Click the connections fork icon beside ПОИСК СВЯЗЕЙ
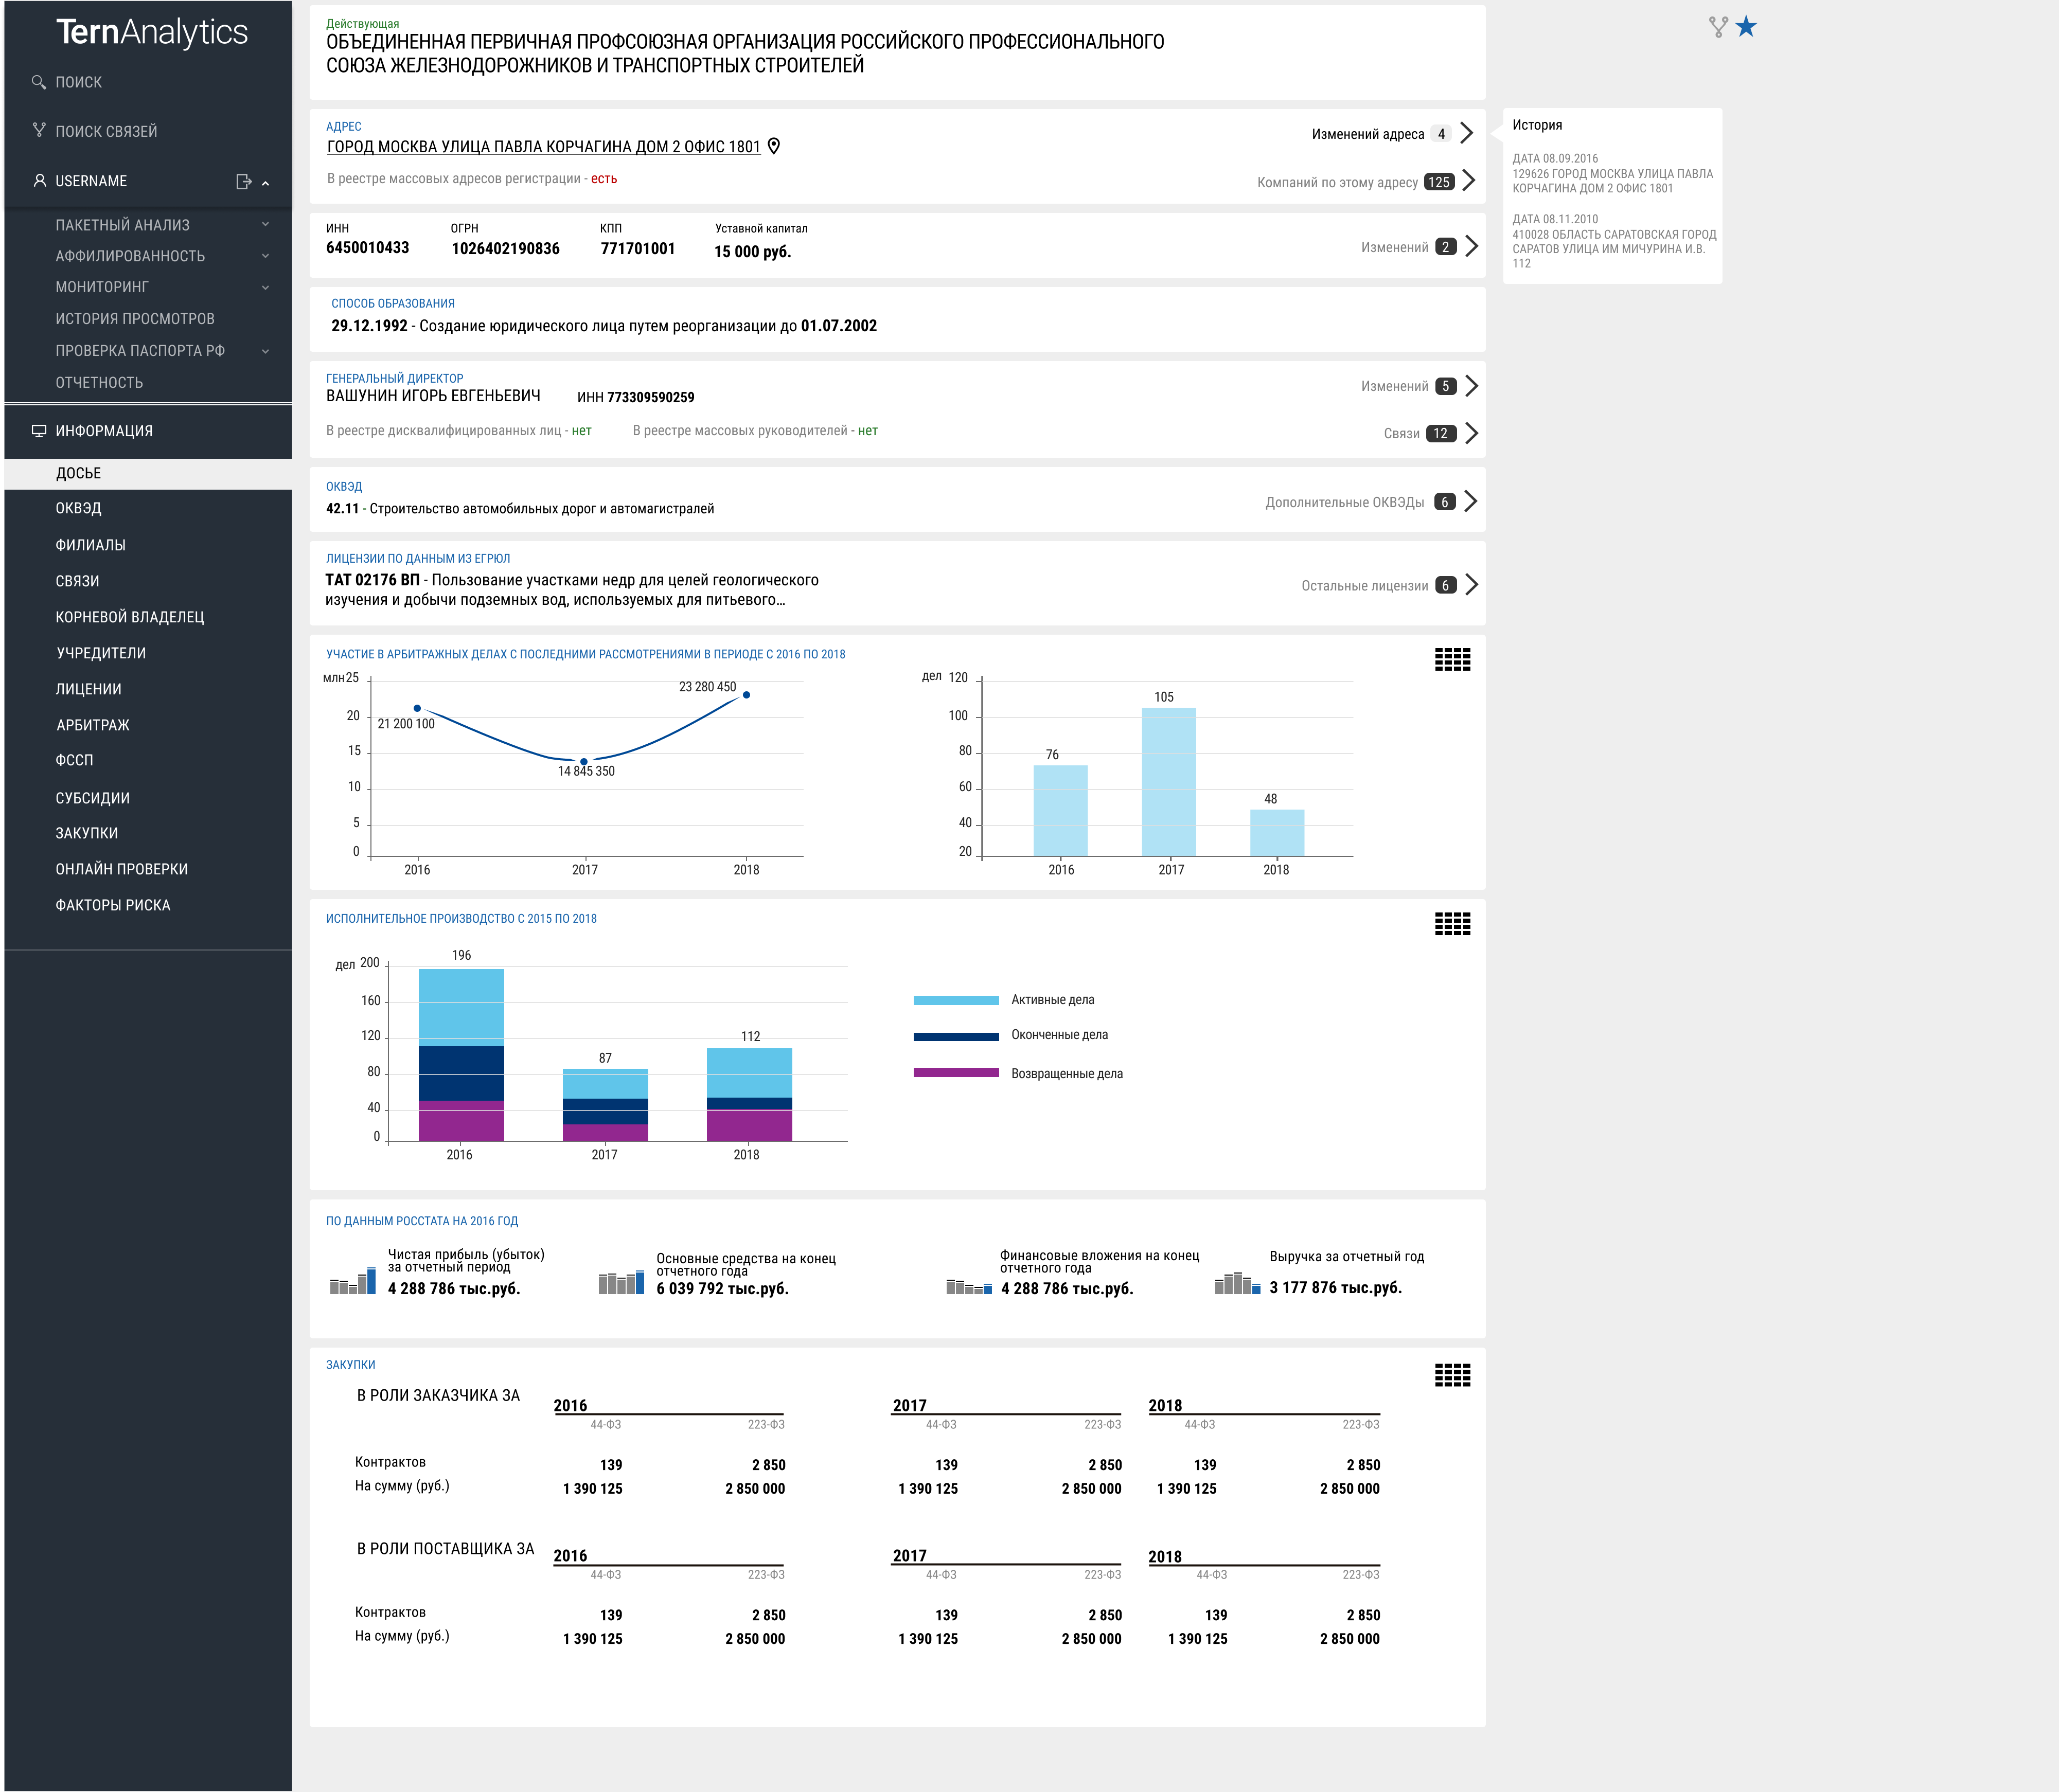This screenshot has width=2059, height=1792. tap(39, 130)
